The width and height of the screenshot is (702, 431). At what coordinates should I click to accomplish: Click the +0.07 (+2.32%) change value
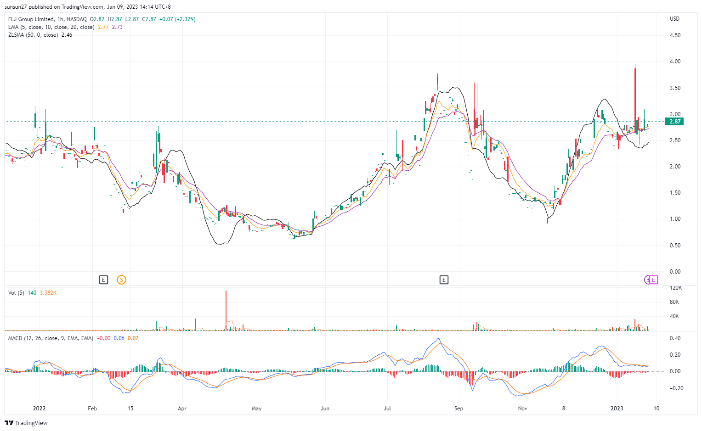point(177,19)
